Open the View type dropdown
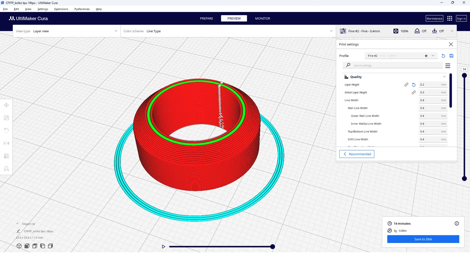Screen dimensions: 470x264 67,31
